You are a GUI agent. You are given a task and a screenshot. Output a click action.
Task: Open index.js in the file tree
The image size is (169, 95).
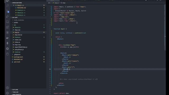(x=28, y=42)
